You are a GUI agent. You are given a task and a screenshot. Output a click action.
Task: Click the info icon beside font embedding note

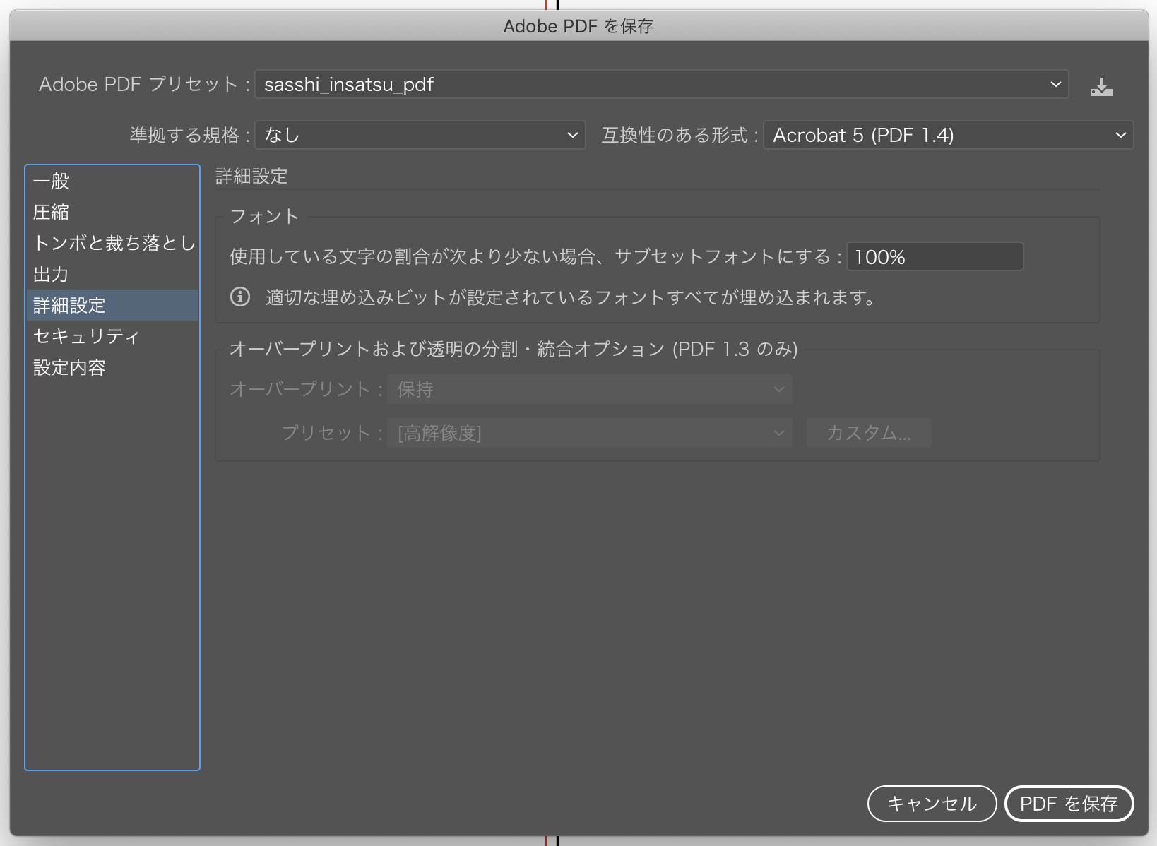point(240,297)
